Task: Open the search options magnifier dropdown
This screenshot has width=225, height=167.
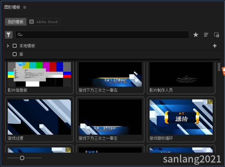Action: point(20,35)
